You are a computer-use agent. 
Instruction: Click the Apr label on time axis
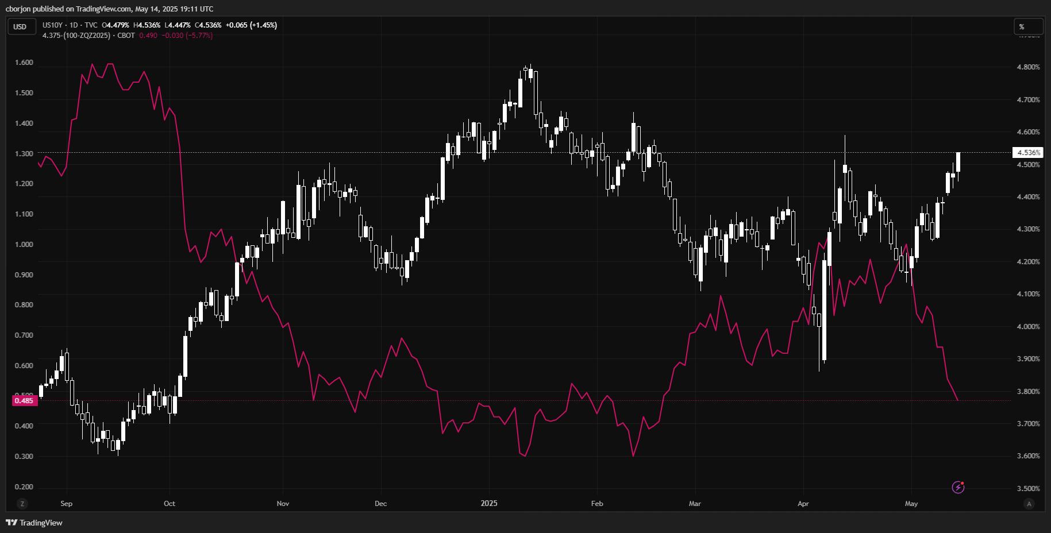coord(803,504)
